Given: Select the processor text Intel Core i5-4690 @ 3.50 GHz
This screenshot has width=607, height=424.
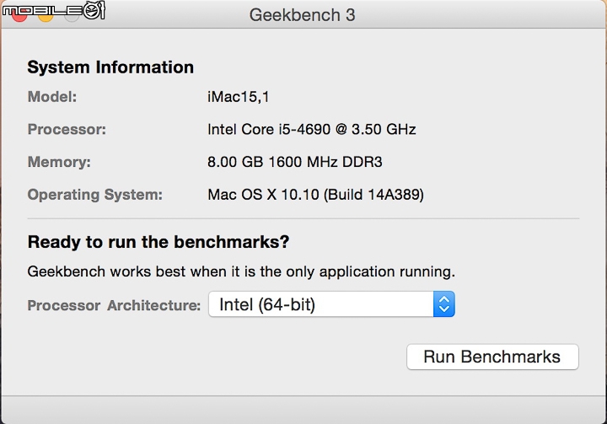Looking at the screenshot, I should (312, 129).
